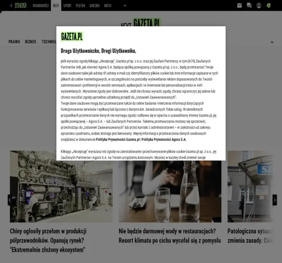The image size is (282, 263).
Task: Open the Technologie category
Action: [x=49, y=42]
